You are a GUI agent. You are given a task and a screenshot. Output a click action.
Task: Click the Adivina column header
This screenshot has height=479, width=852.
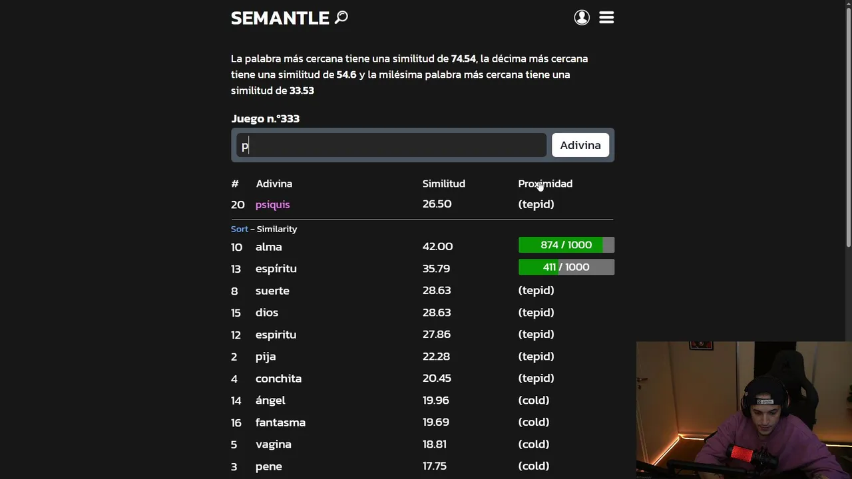point(274,184)
